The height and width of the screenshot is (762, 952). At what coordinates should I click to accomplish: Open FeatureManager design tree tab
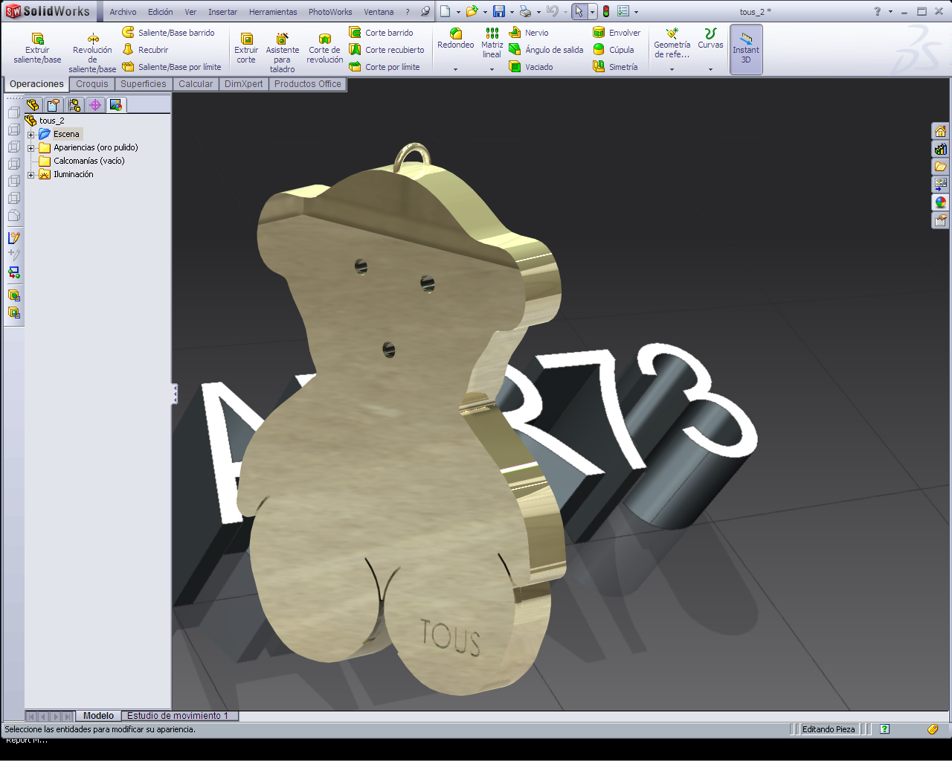click(33, 105)
